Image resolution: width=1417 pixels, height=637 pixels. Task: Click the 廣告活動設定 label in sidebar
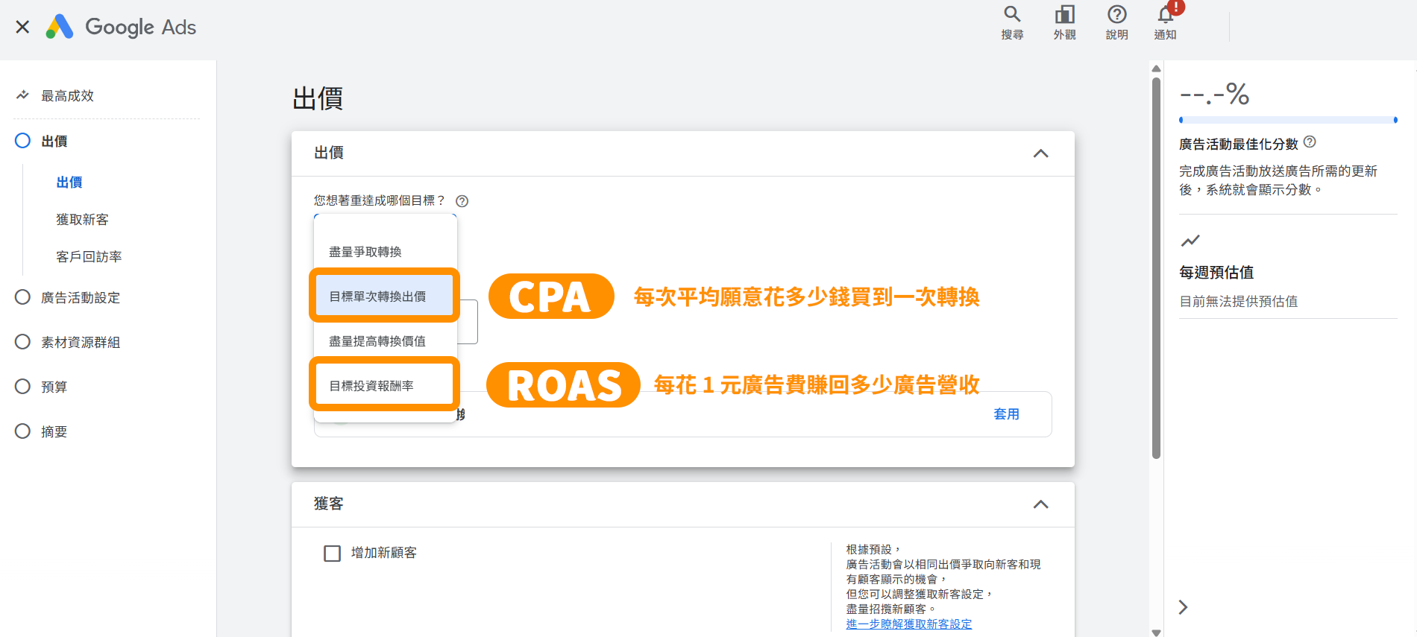tap(81, 297)
